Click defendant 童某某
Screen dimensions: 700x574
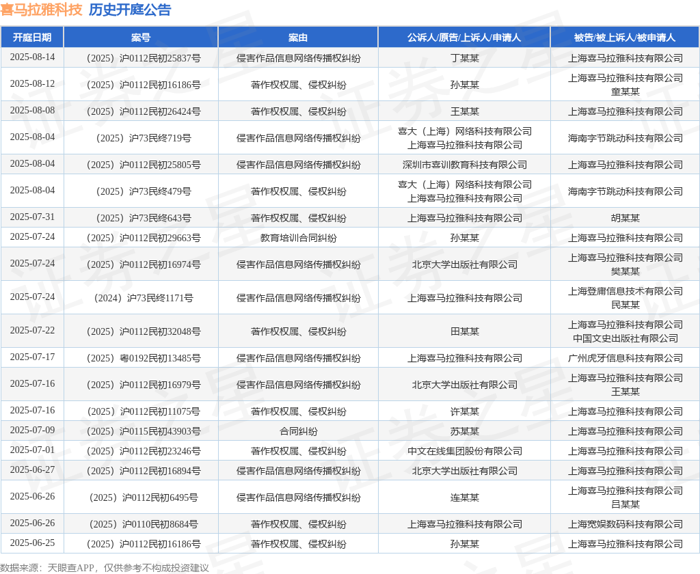[x=625, y=92]
